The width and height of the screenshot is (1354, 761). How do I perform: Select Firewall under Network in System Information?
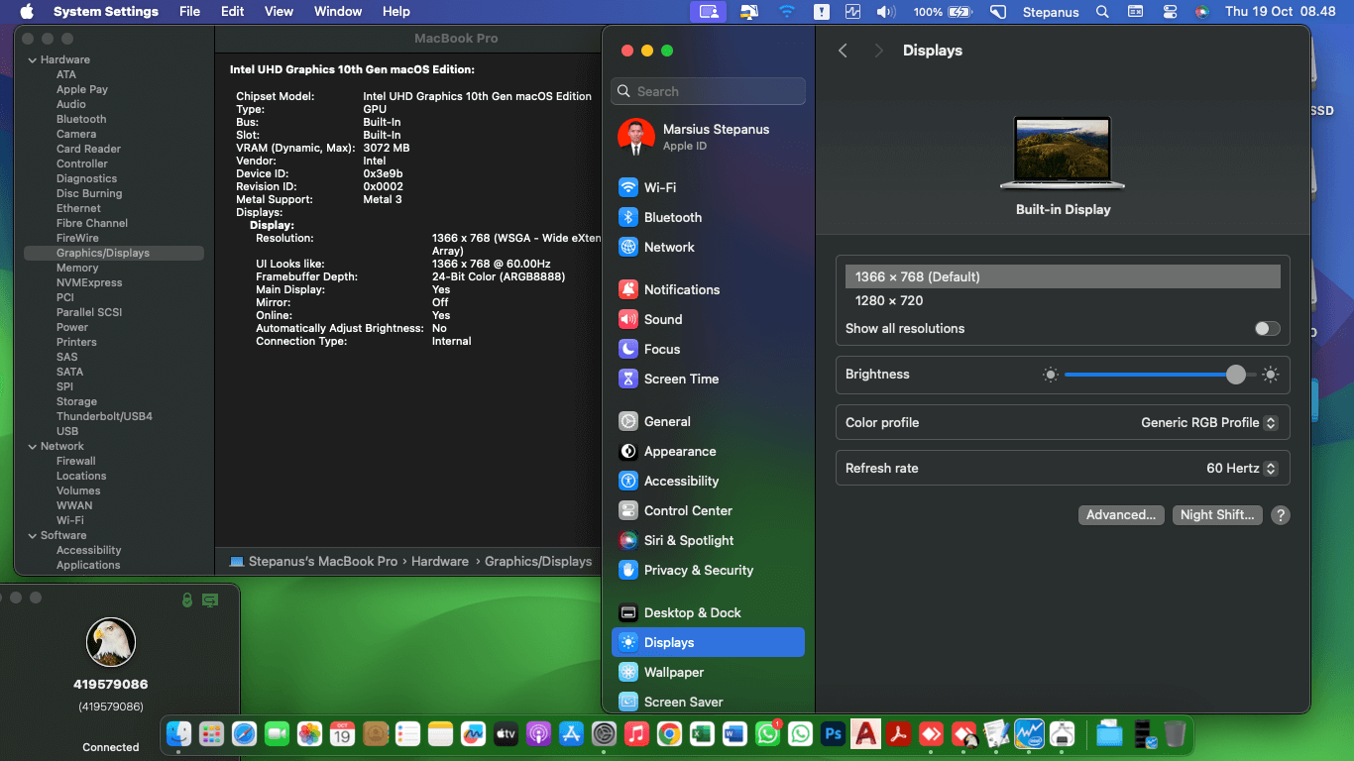tap(76, 461)
